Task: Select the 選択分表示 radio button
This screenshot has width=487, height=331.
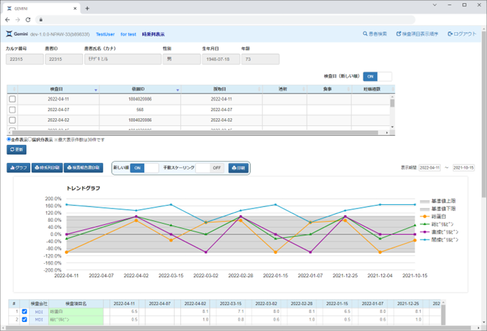Action: click(30, 139)
